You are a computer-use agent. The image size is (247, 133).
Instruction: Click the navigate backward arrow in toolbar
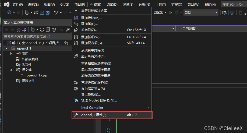click(x=9, y=12)
